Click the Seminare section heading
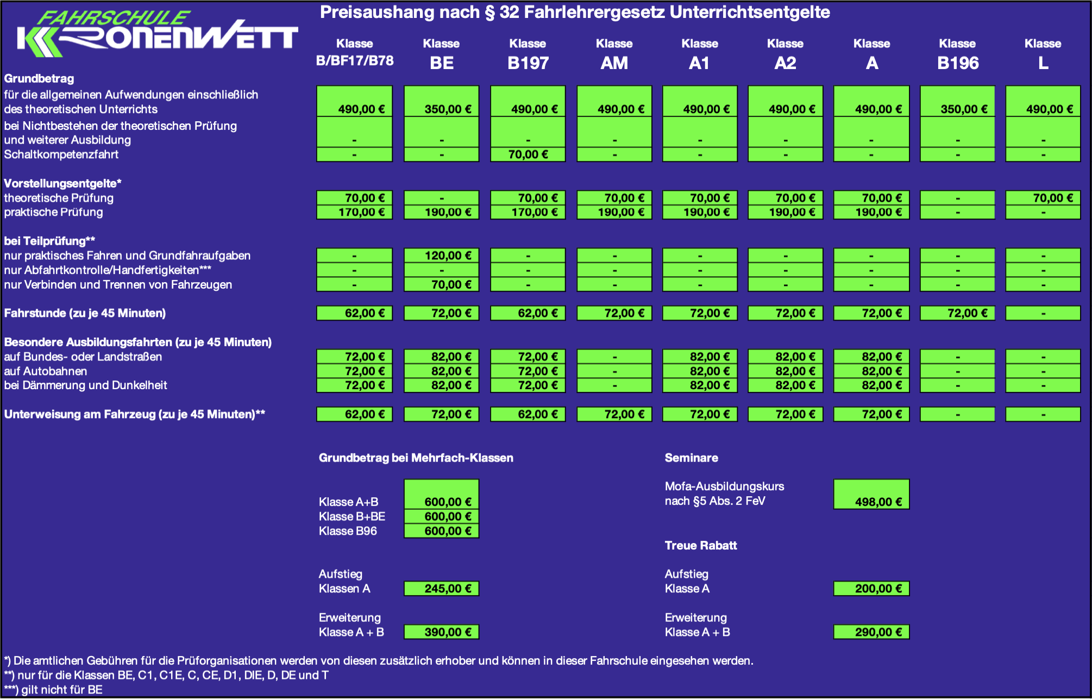The height and width of the screenshot is (699, 1092). coord(691,458)
